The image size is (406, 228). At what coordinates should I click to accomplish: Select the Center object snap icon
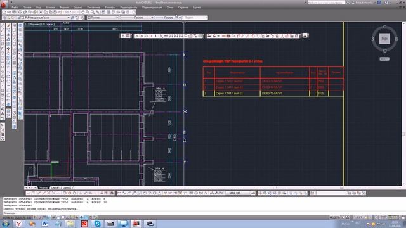pos(65,193)
